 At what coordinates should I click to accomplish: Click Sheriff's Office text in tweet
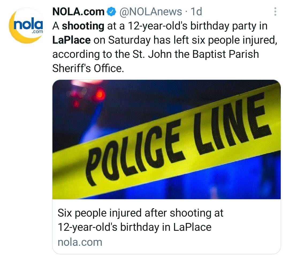88,69
